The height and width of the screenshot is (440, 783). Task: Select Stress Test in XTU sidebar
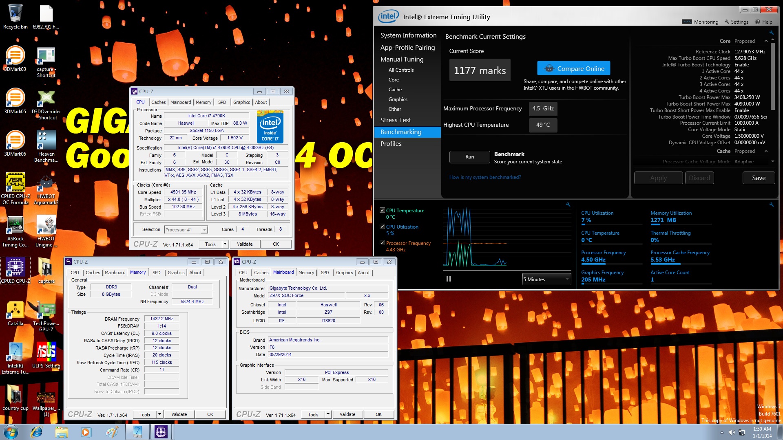tap(395, 120)
